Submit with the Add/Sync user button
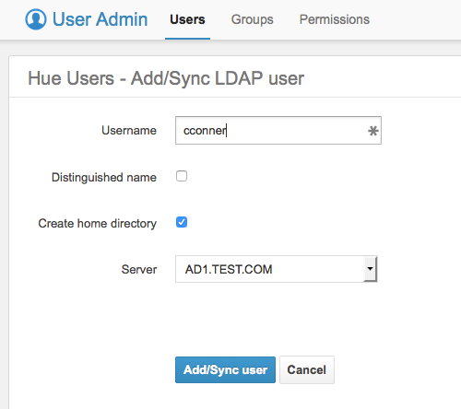This screenshot has width=461, height=409. click(x=225, y=369)
